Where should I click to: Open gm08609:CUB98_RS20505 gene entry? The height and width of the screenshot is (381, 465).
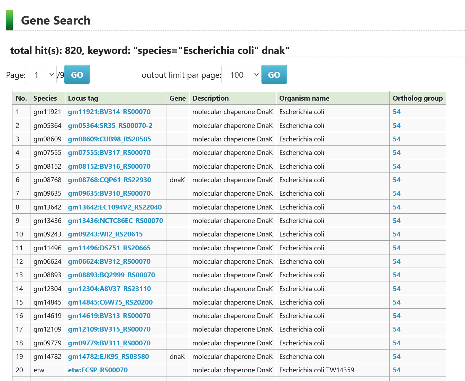[109, 139]
